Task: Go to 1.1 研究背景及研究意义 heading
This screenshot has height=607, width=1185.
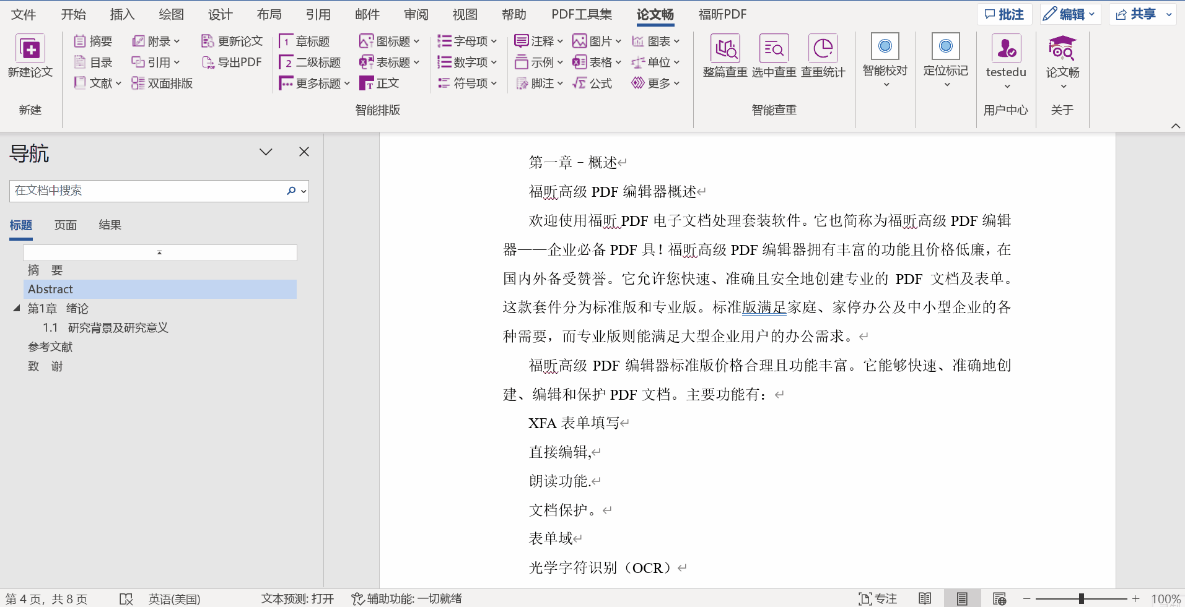Action: (x=105, y=328)
